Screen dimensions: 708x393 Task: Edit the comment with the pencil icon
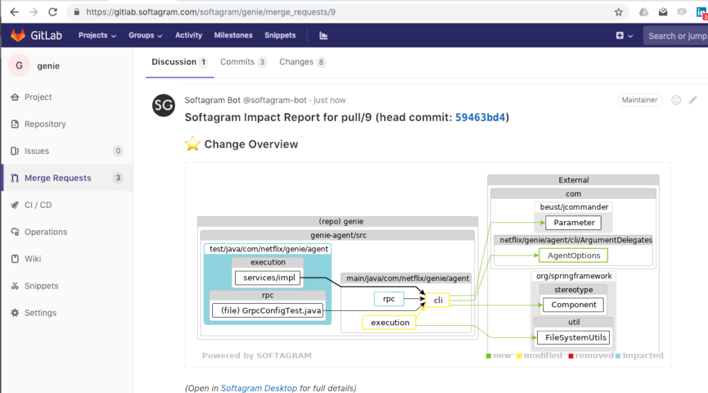point(693,100)
